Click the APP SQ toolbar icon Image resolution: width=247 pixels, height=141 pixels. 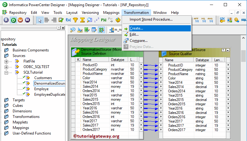coord(196,20)
